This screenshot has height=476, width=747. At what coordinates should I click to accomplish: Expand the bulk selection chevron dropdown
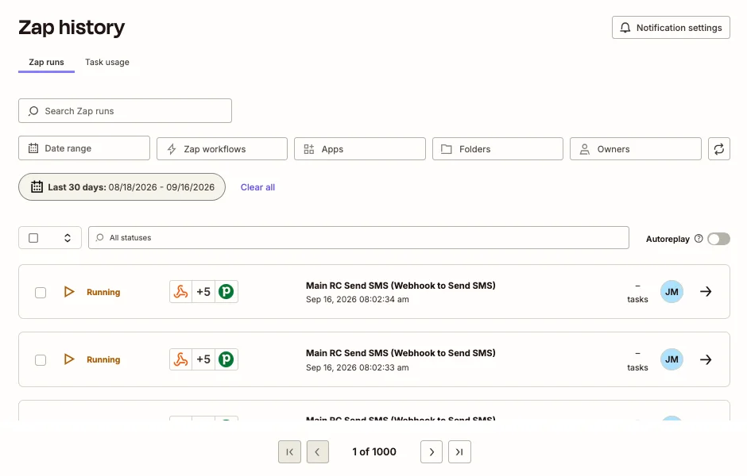68,238
